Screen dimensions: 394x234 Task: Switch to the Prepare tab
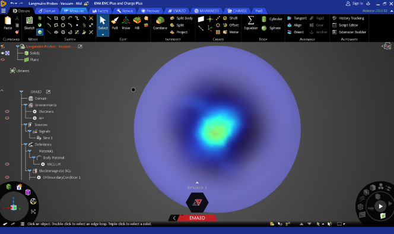[150, 11]
